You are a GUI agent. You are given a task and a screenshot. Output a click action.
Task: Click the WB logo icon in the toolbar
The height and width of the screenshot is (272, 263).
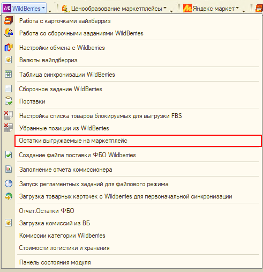coord(7,8)
